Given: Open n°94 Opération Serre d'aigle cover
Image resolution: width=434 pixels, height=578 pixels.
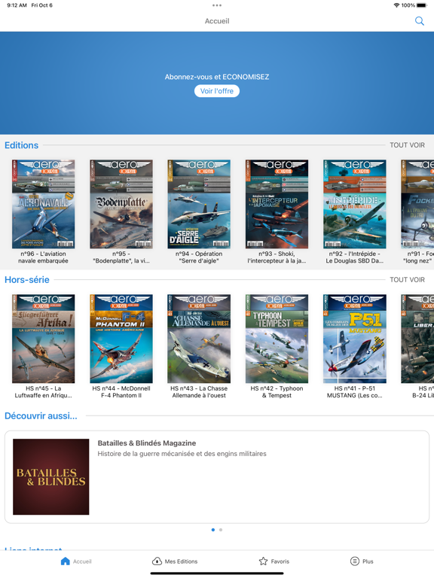Looking at the screenshot, I should click(x=199, y=204).
